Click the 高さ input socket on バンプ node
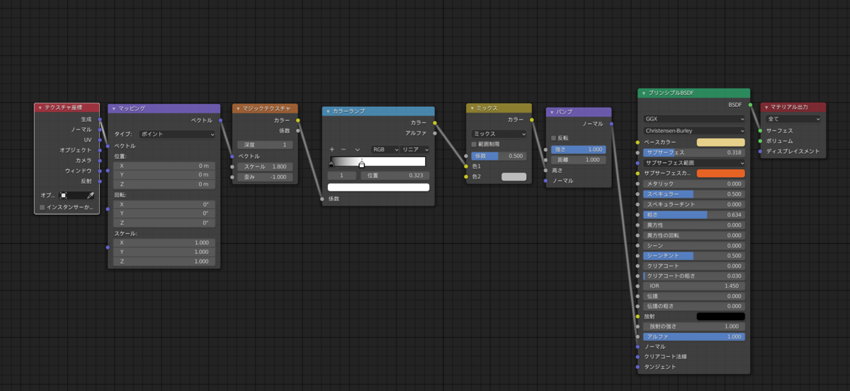Screen dimensions: 850x391 click(546, 170)
